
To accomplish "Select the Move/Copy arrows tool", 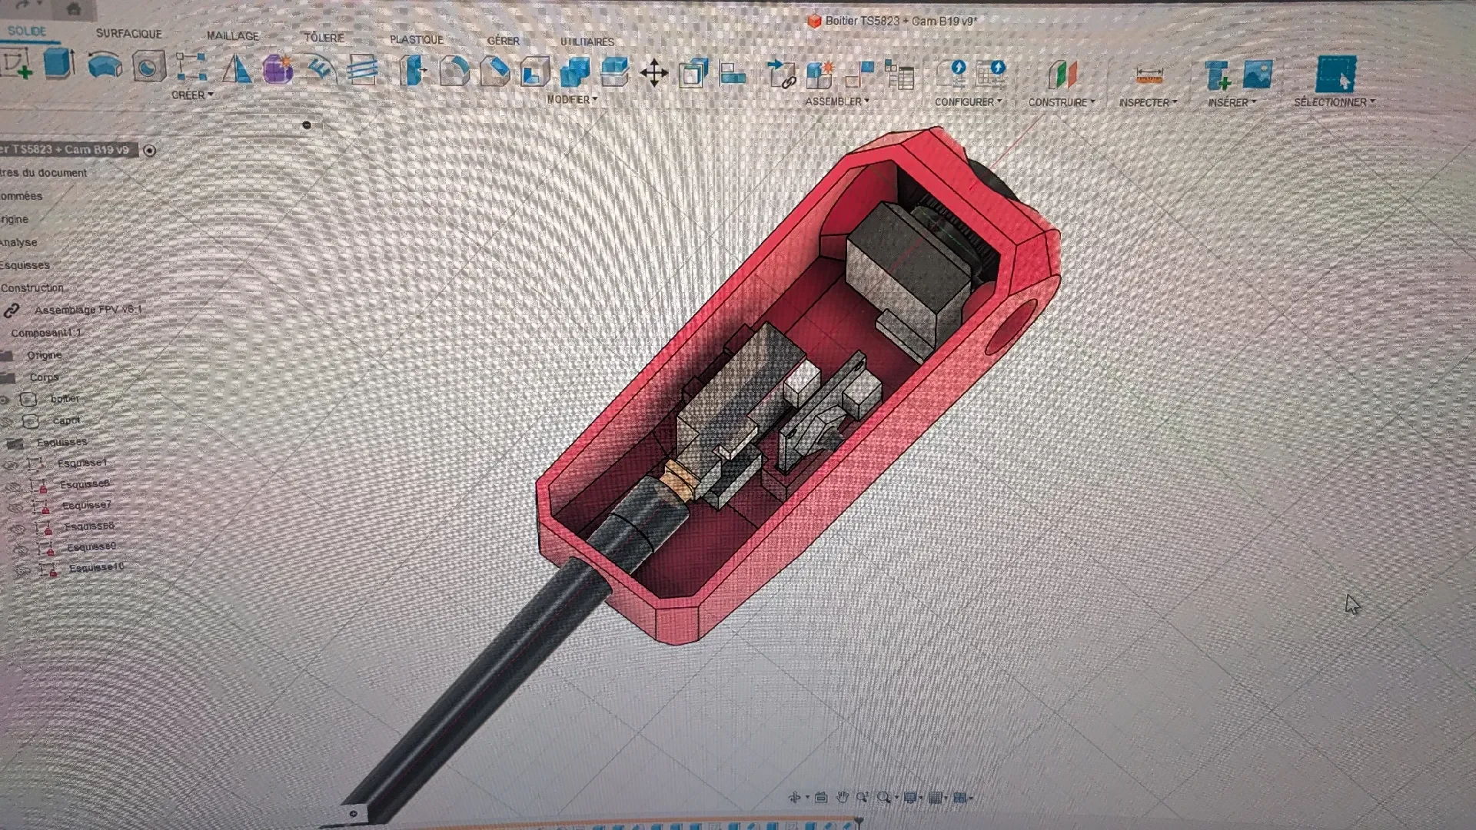I will (654, 74).
